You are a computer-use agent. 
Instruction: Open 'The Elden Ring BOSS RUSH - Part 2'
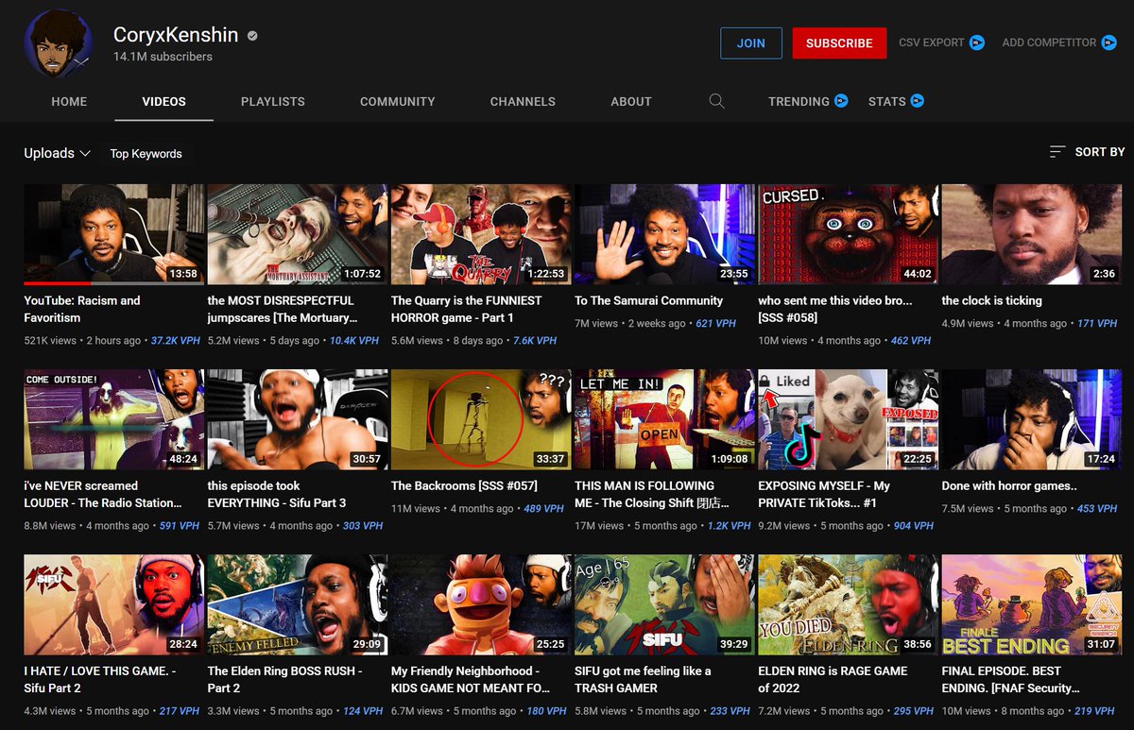284,679
